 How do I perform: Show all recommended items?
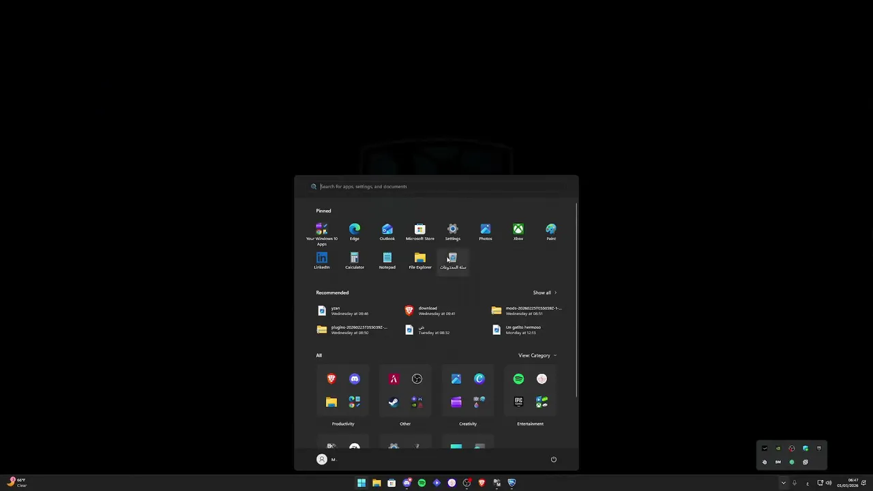point(544,293)
